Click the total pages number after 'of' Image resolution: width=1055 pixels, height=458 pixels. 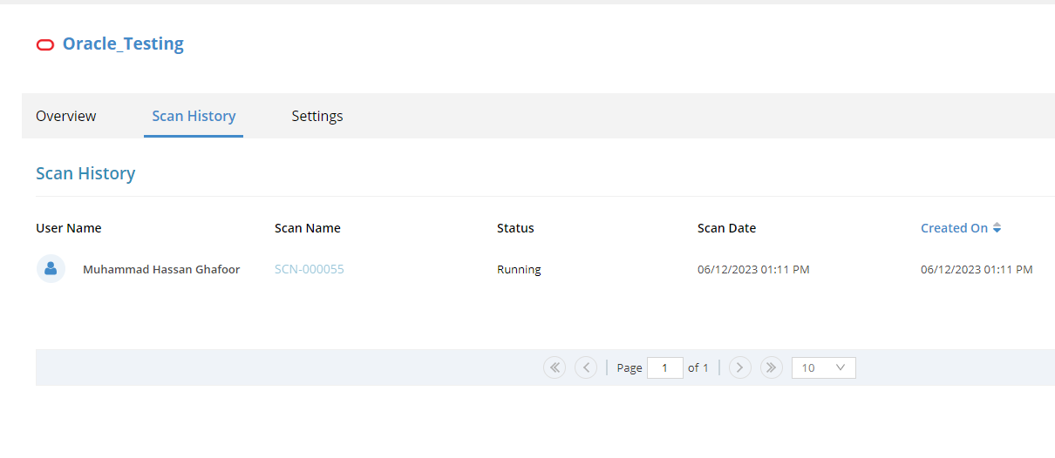705,367
